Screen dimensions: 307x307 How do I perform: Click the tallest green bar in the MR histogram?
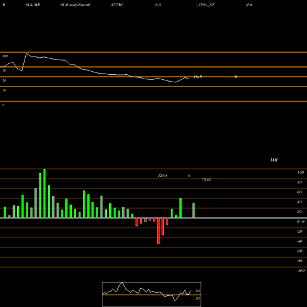coord(44,193)
